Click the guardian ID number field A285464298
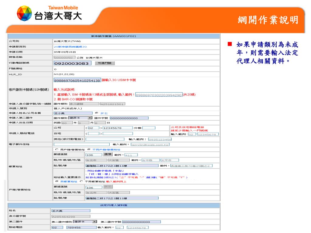This screenshot has height=233, width=311. tap(71, 216)
